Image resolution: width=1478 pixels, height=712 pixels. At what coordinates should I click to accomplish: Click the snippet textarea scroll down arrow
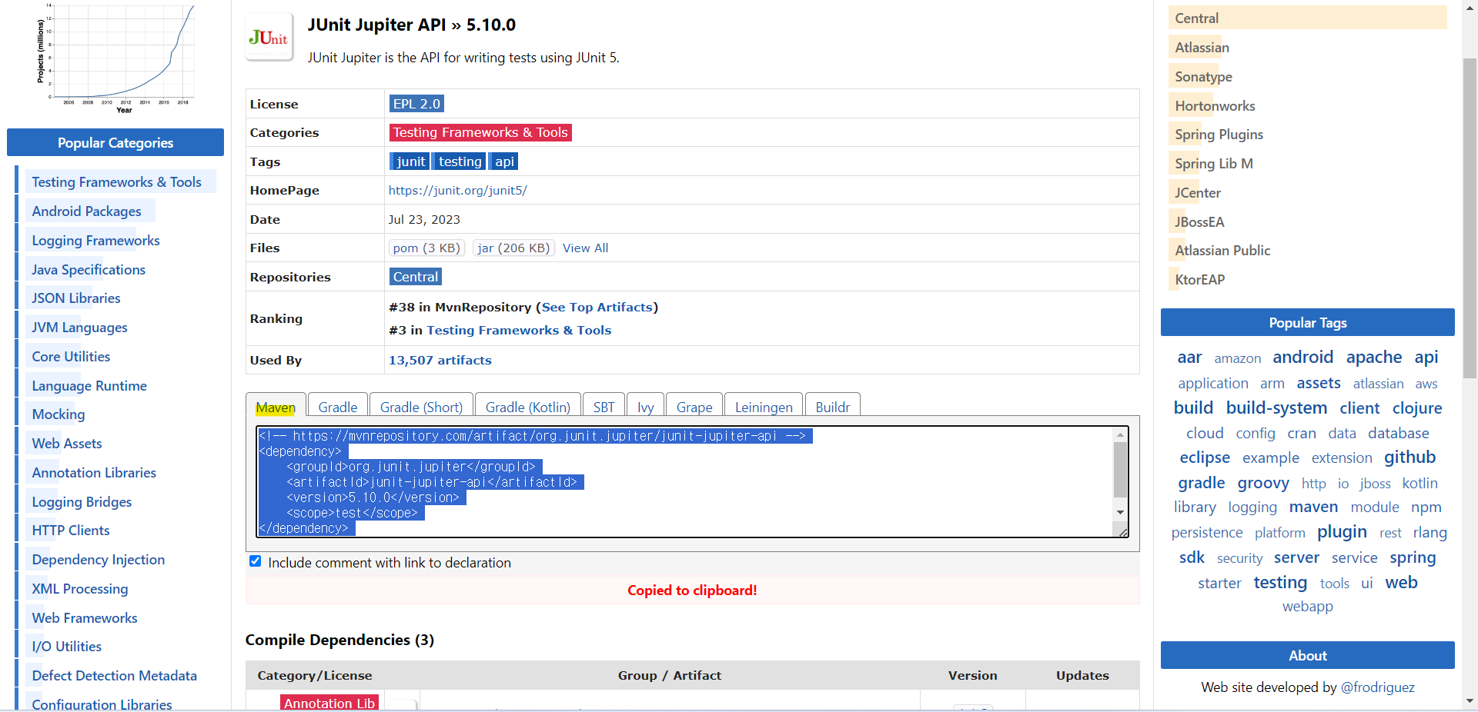click(1121, 512)
